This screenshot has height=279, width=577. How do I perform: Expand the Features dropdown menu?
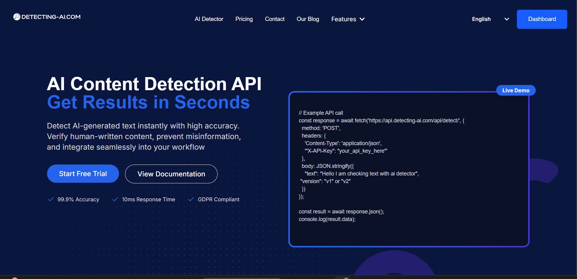(348, 19)
